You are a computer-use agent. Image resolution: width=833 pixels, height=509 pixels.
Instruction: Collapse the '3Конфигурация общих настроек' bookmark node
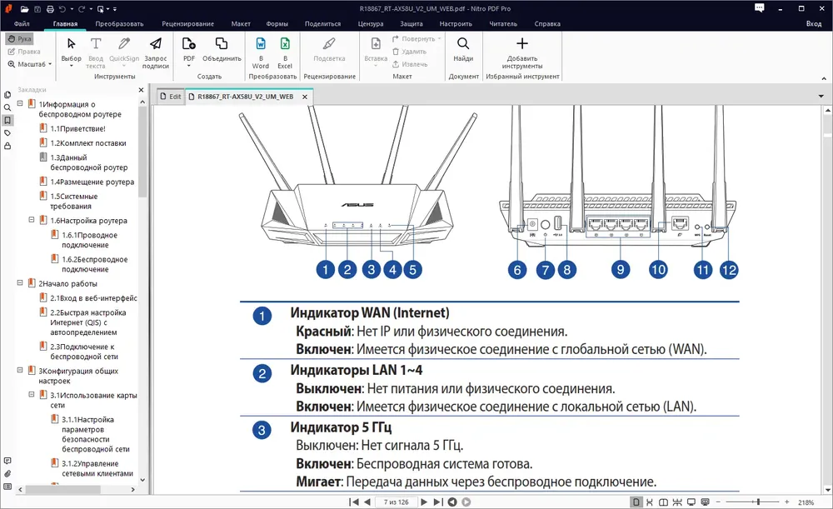tap(20, 370)
